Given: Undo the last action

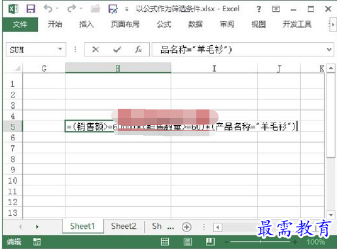Looking at the screenshot, I should (x=48, y=9).
